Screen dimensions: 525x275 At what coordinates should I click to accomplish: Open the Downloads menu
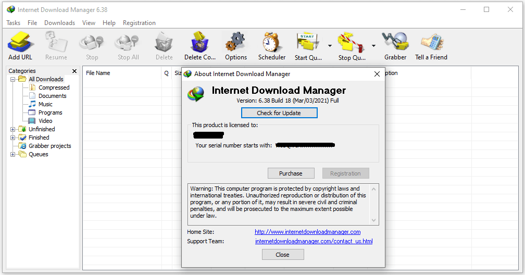pyautogui.click(x=59, y=23)
